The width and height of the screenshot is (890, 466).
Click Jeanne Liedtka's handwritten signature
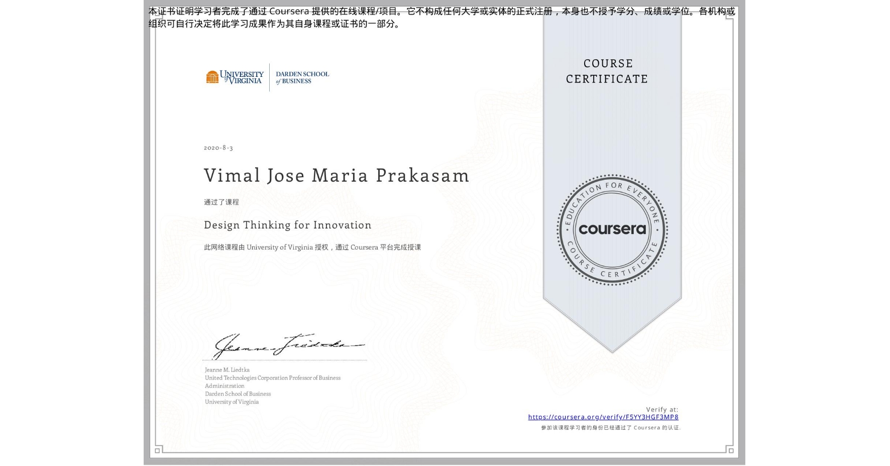pyautogui.click(x=288, y=345)
